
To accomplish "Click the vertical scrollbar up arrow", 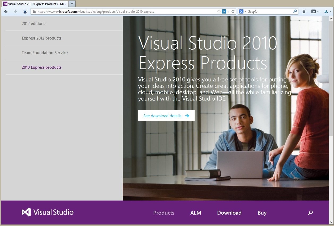I will (x=331, y=19).
